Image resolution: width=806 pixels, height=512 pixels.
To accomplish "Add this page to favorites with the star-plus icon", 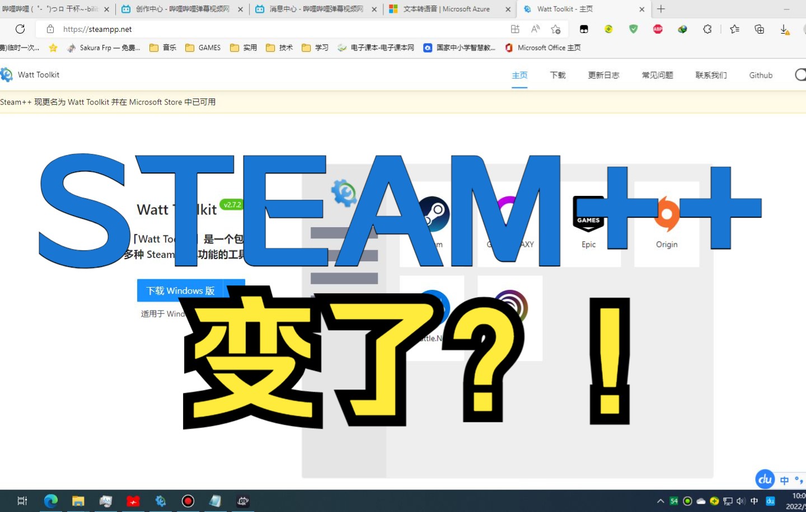I will pyautogui.click(x=555, y=29).
